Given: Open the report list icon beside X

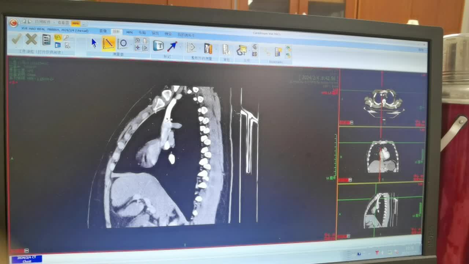Looking at the screenshot, I should pyautogui.click(x=46, y=40).
